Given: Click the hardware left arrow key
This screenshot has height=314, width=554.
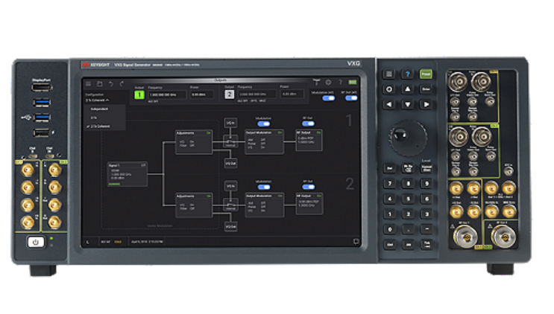Looking at the screenshot, I should [x=389, y=105].
